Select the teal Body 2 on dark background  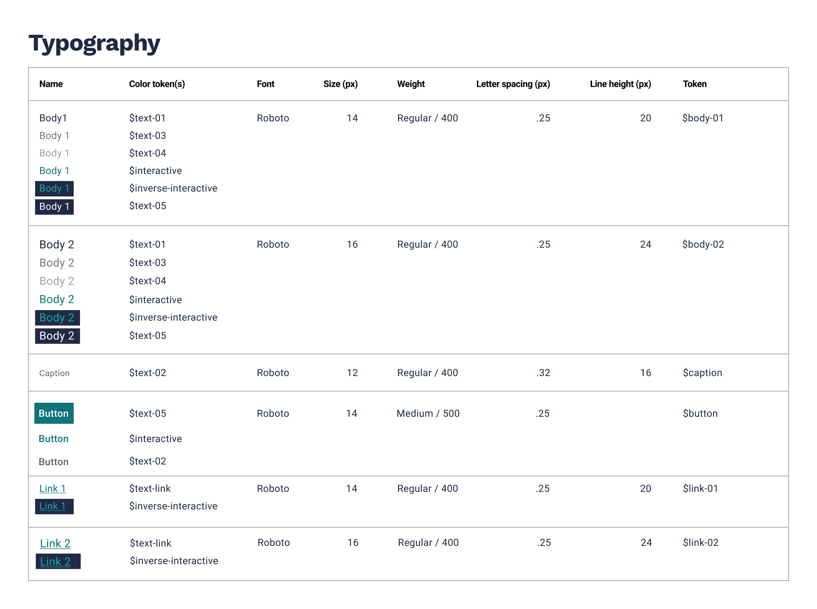tap(57, 317)
